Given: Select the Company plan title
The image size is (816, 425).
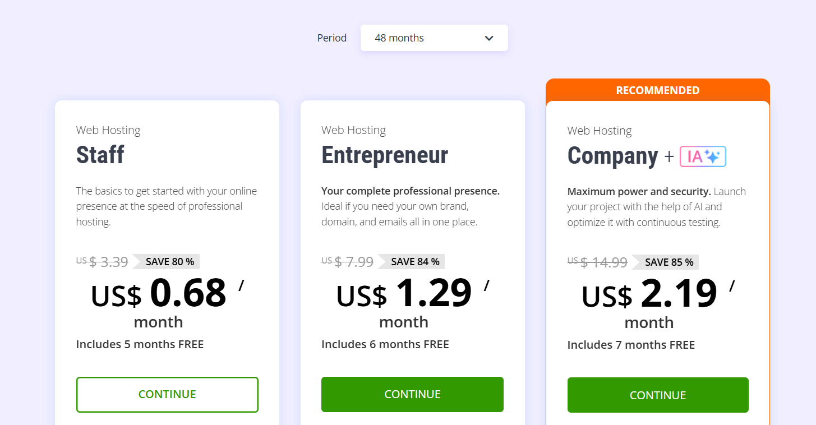Looking at the screenshot, I should [x=612, y=156].
